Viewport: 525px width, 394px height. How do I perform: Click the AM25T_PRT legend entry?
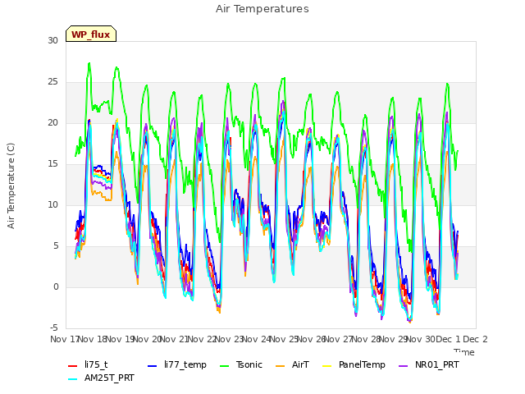tap(101, 378)
